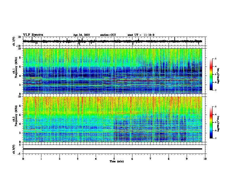Click the '6' kHz tick on the ch.1 spectrogram axis
231x178 pixels.
point(20,67)
